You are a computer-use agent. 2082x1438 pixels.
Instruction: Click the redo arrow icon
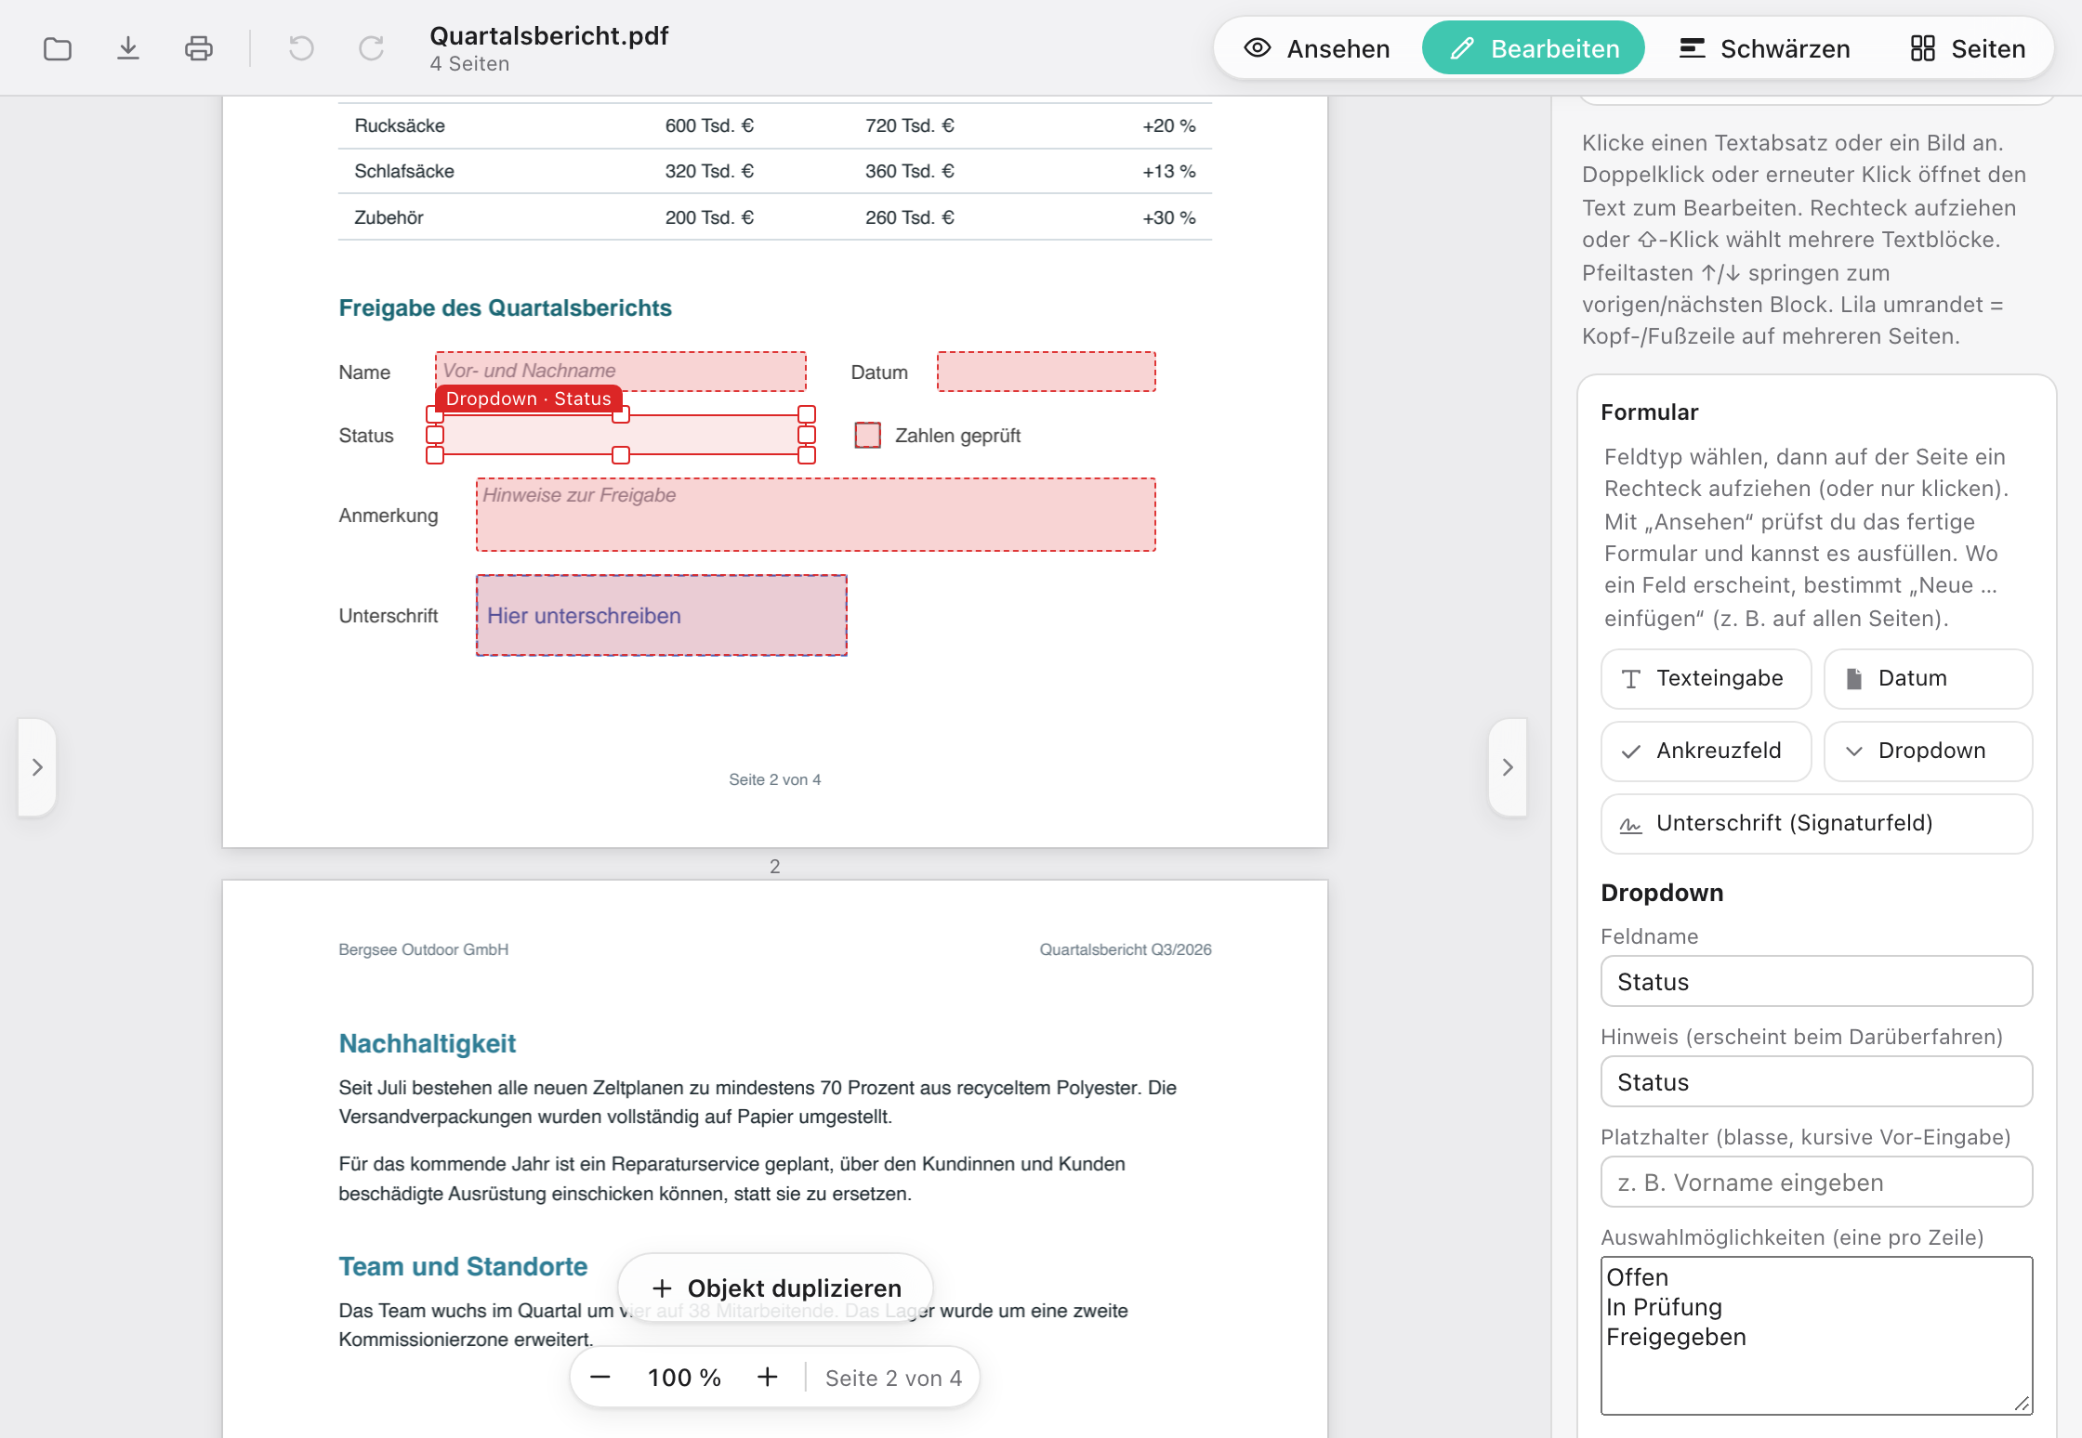pos(371,48)
